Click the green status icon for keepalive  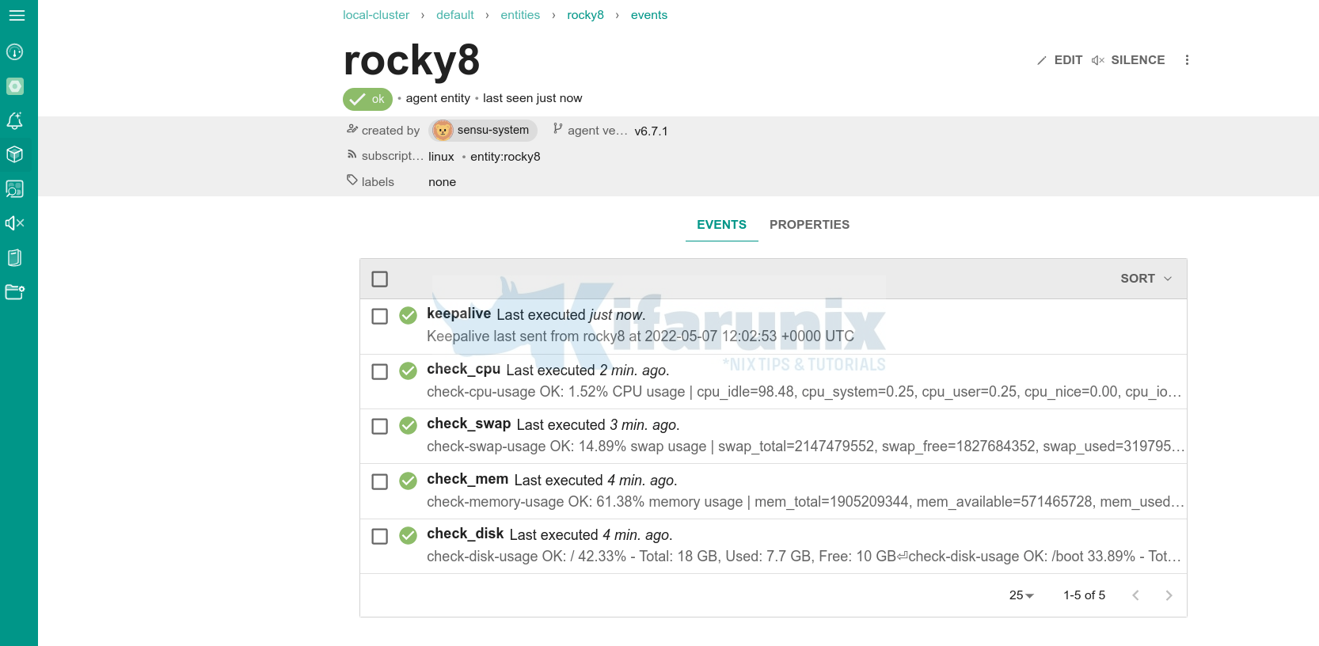pyautogui.click(x=409, y=316)
